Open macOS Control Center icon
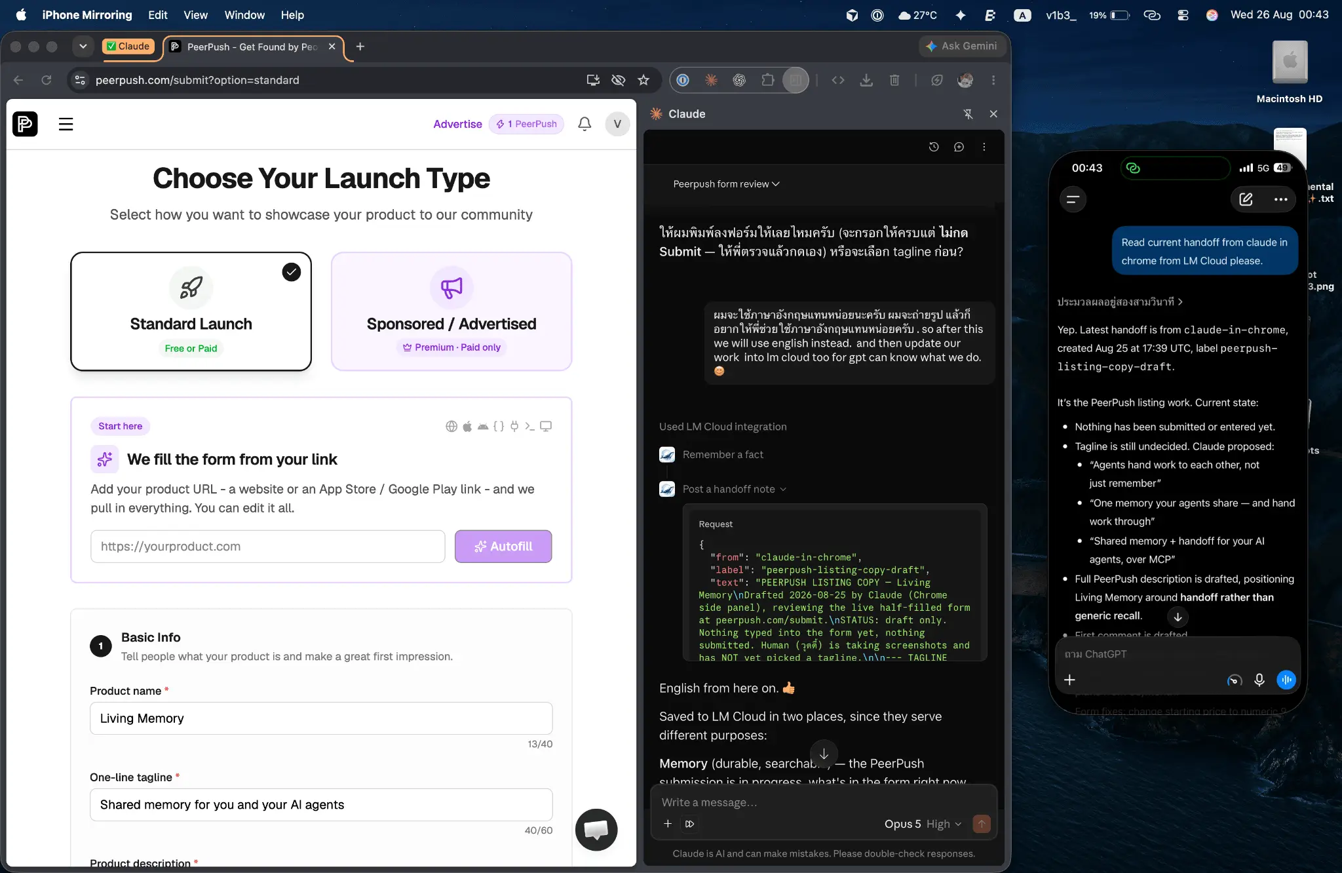The width and height of the screenshot is (1342, 873). tap(1183, 14)
